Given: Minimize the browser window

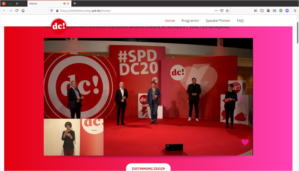Looking at the screenshot, I should coord(10,3).
